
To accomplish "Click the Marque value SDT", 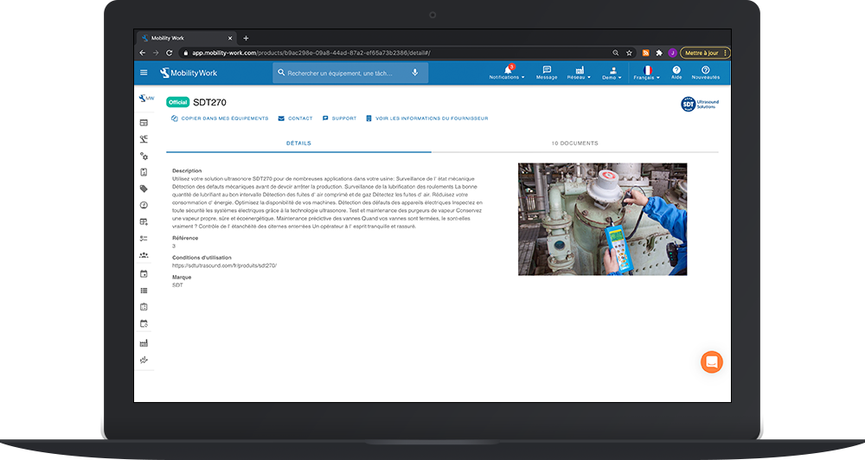I will click(177, 285).
